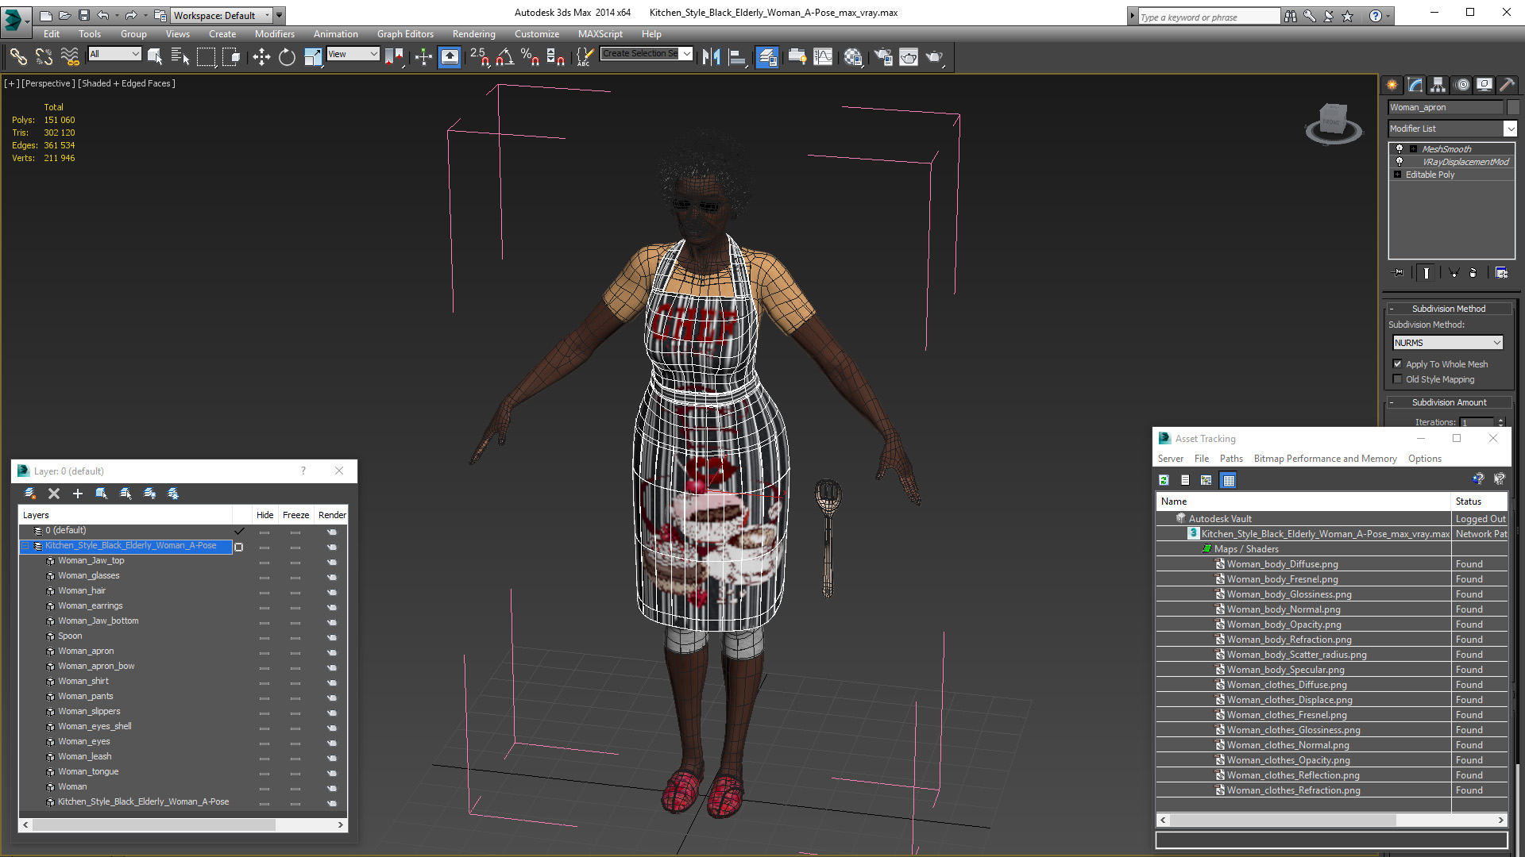The height and width of the screenshot is (857, 1525).
Task: Open the Hierarchy command panel tab
Action: 1438,85
